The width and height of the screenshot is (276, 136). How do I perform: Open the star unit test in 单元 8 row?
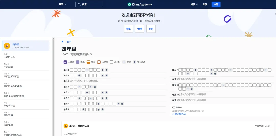[103, 110]
